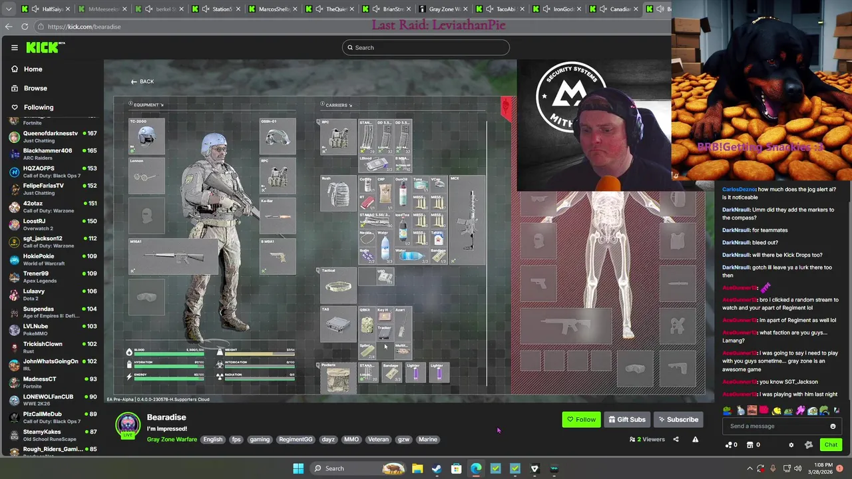The image size is (852, 479).
Task: Click the Veteran tag
Action: (378, 440)
